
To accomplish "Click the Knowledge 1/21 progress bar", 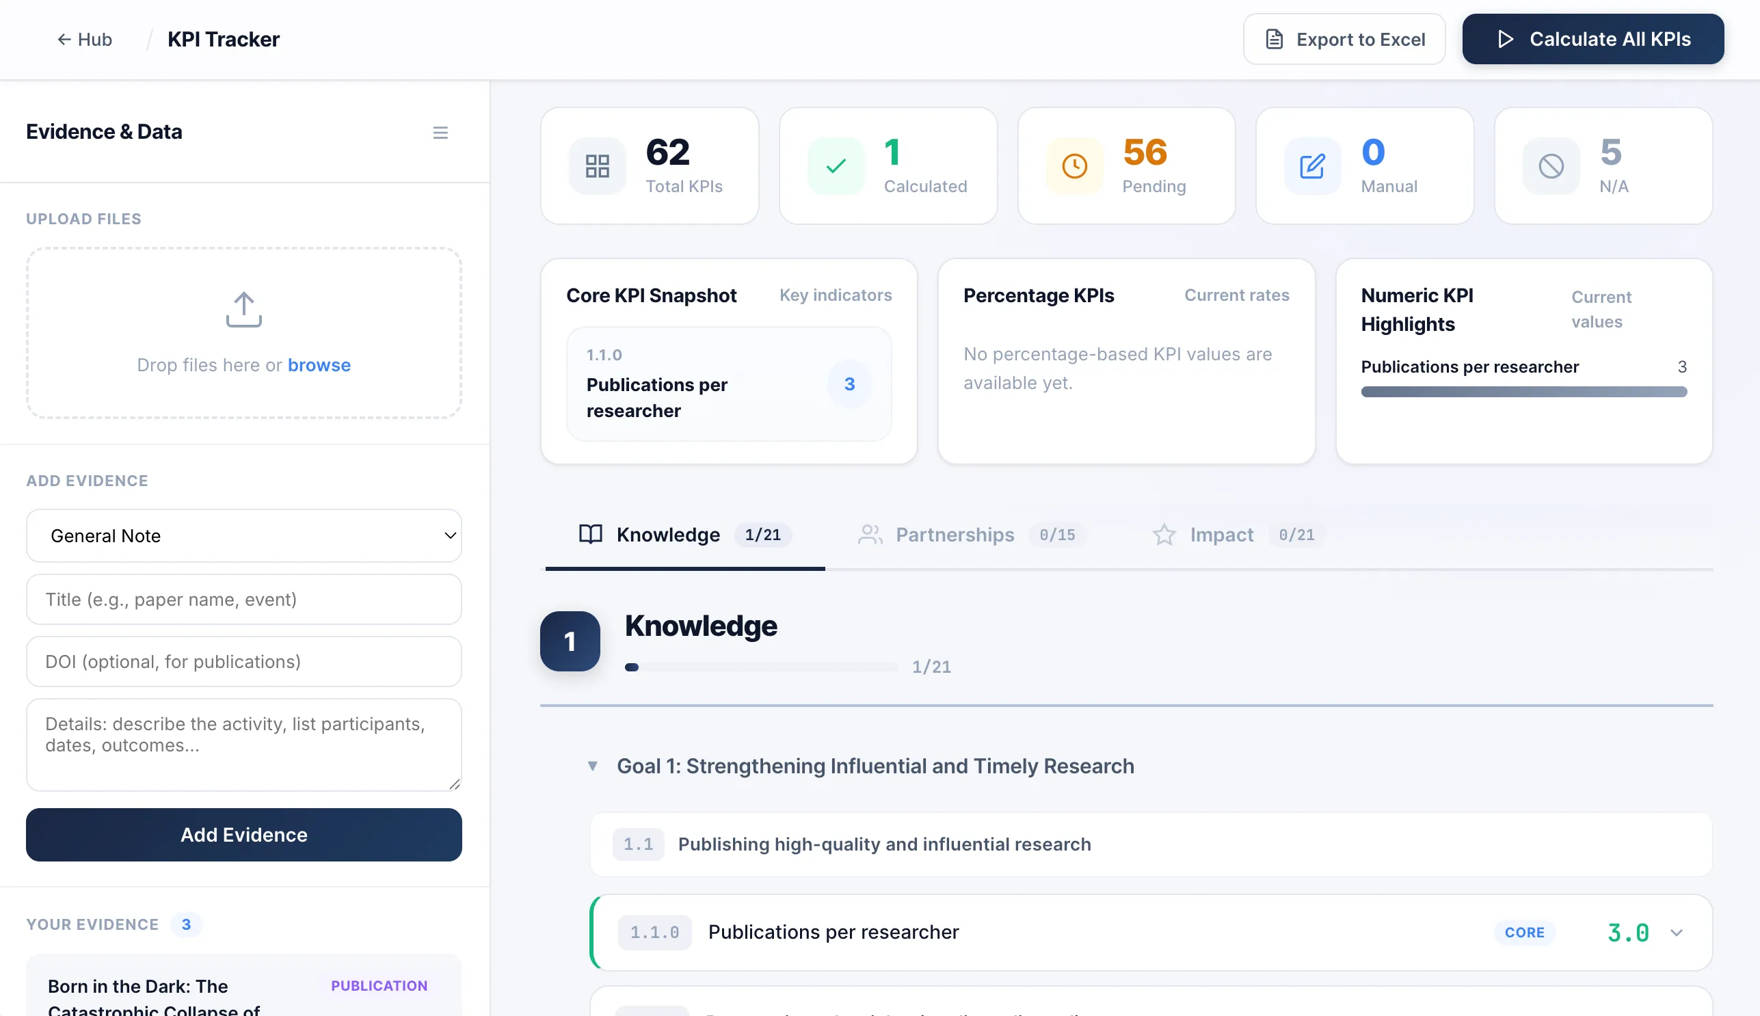I will coord(760,667).
